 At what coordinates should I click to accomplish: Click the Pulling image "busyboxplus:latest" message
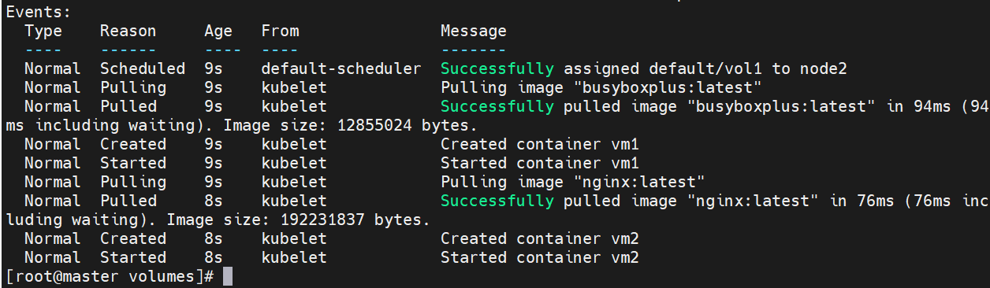[x=605, y=88]
